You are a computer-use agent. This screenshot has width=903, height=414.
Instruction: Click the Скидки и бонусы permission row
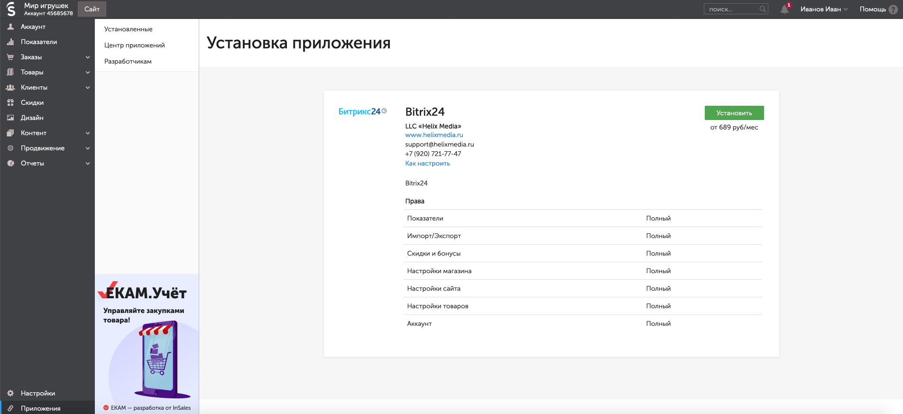584,253
